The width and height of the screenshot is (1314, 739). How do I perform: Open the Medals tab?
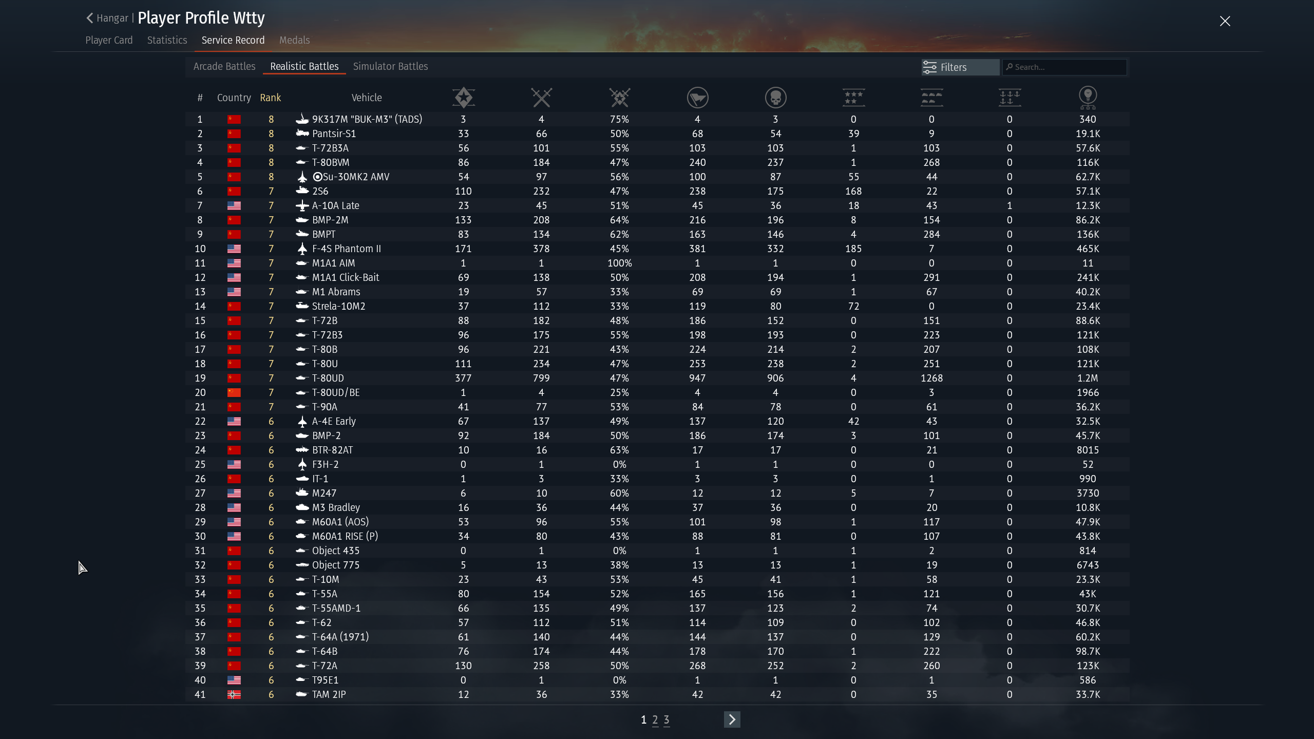(x=294, y=40)
